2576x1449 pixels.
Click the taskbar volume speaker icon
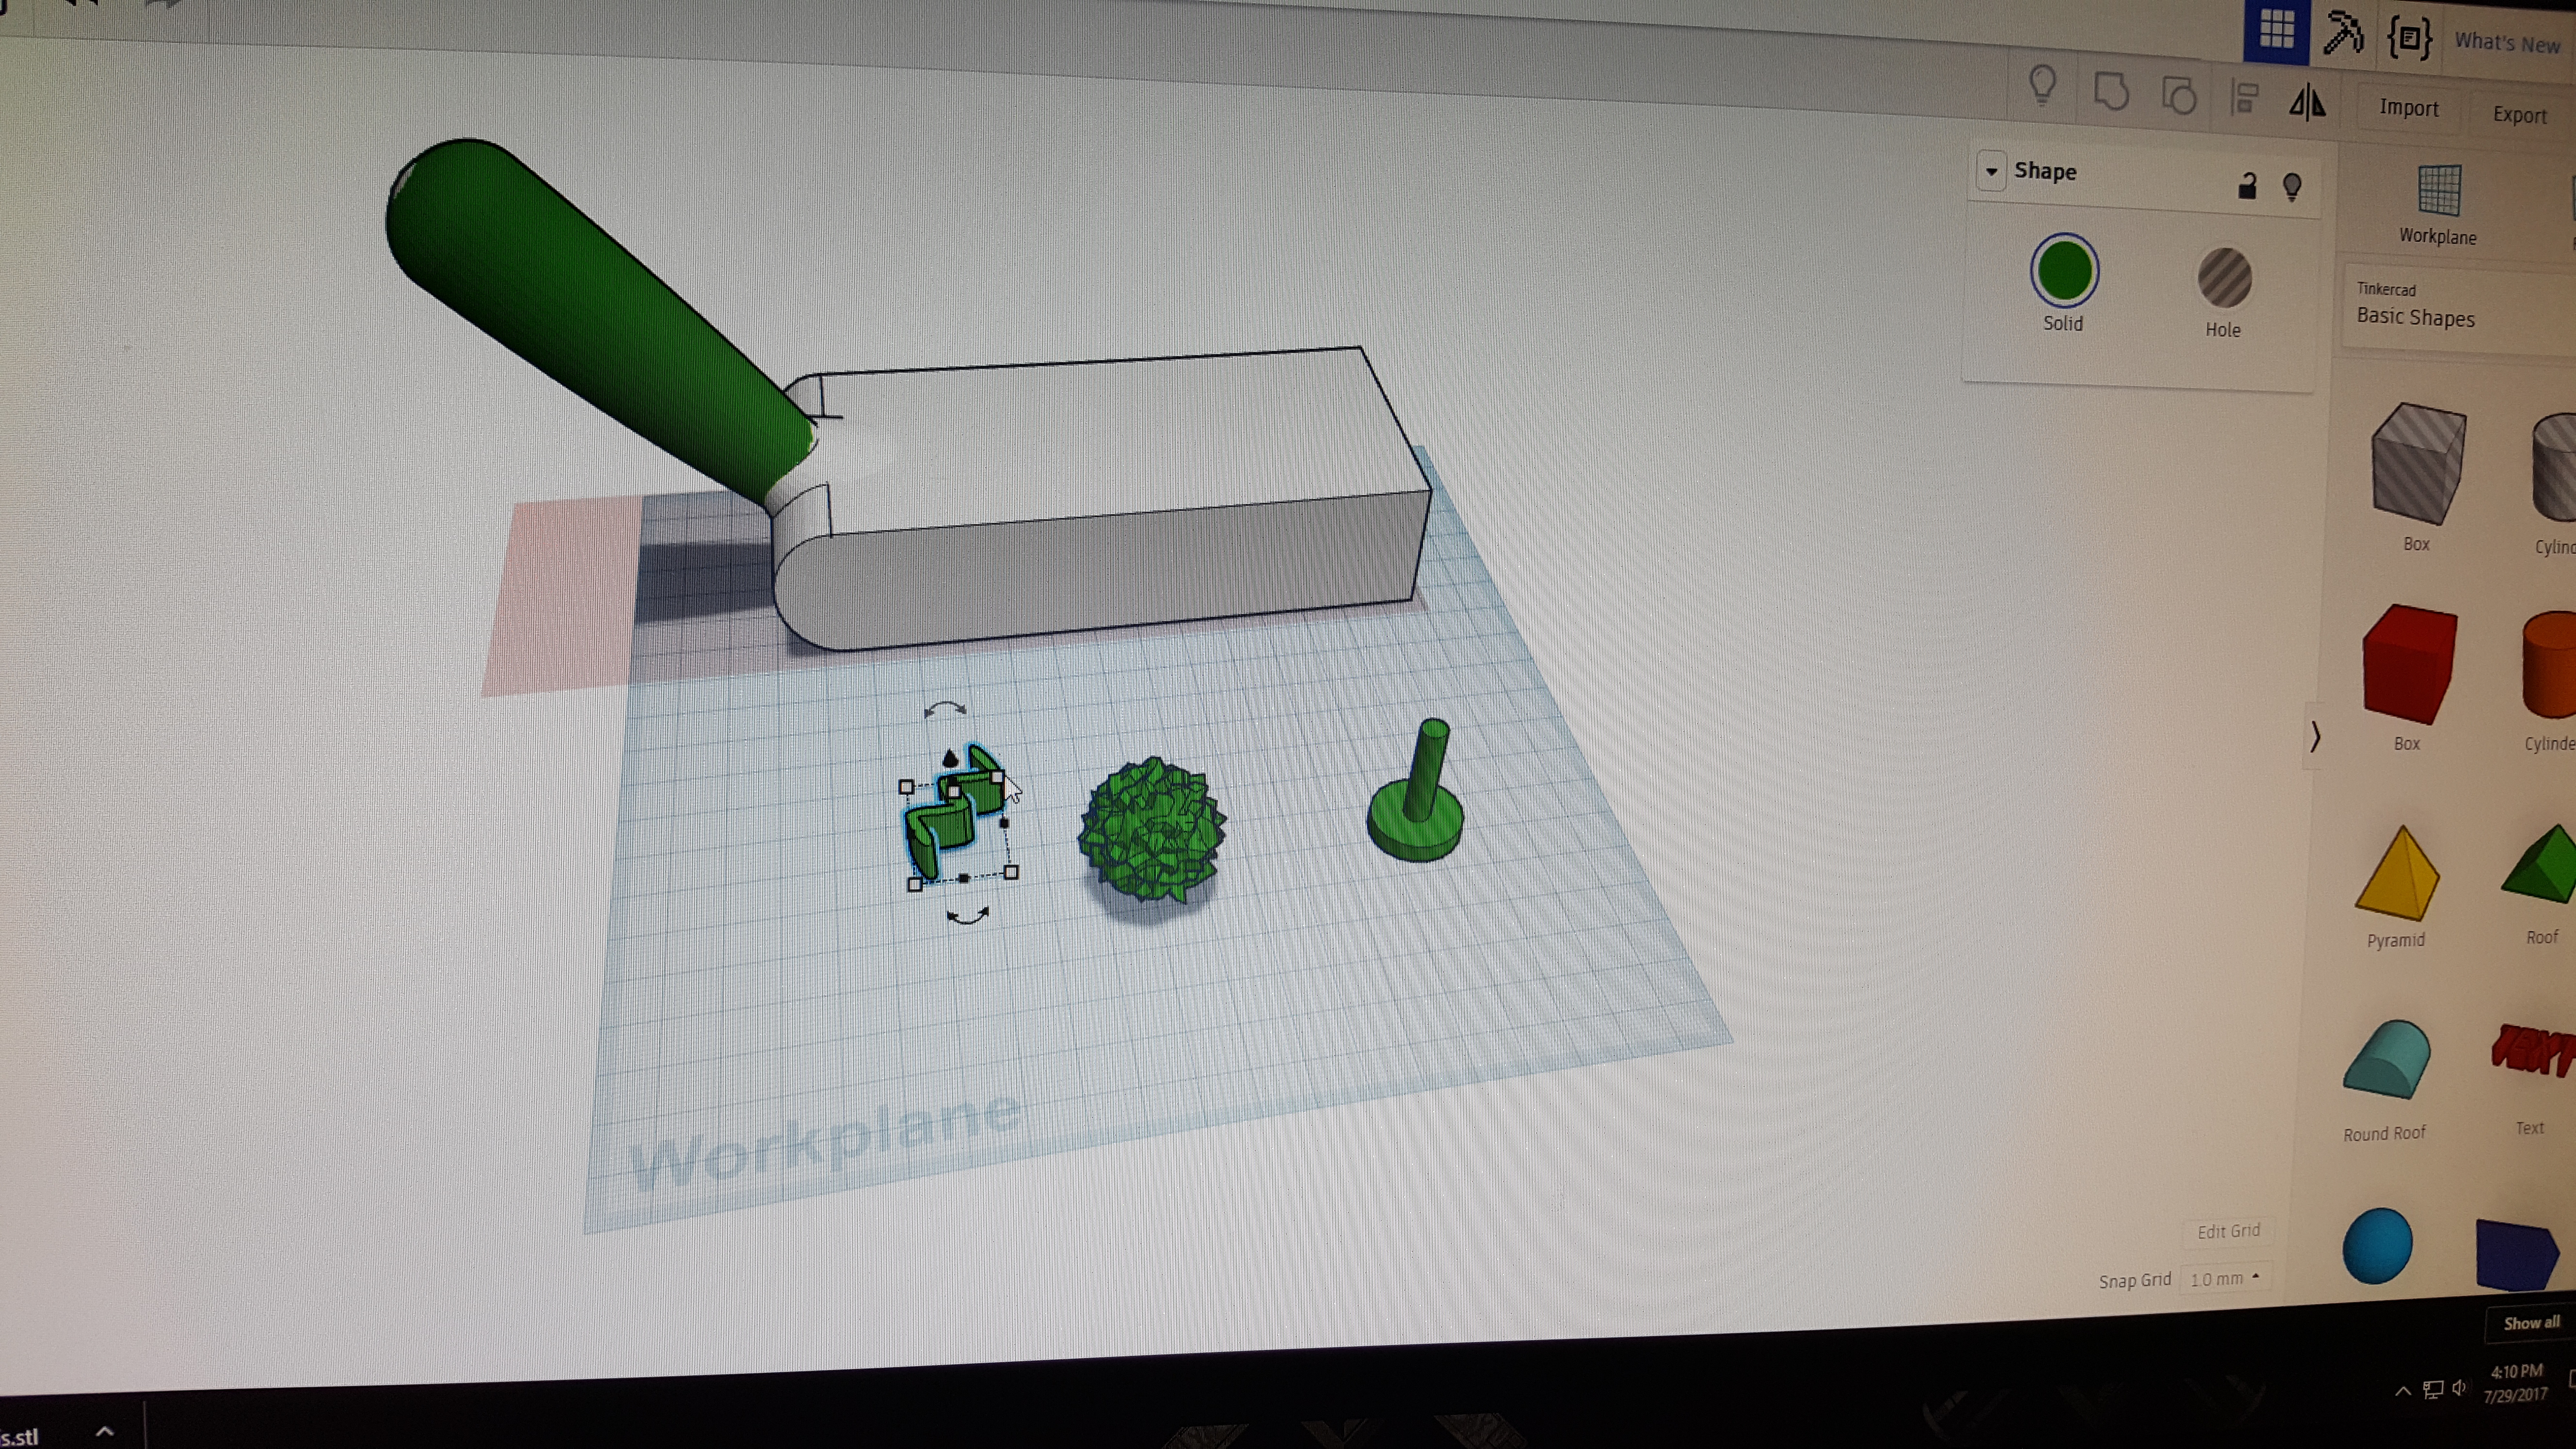coord(2459,1388)
